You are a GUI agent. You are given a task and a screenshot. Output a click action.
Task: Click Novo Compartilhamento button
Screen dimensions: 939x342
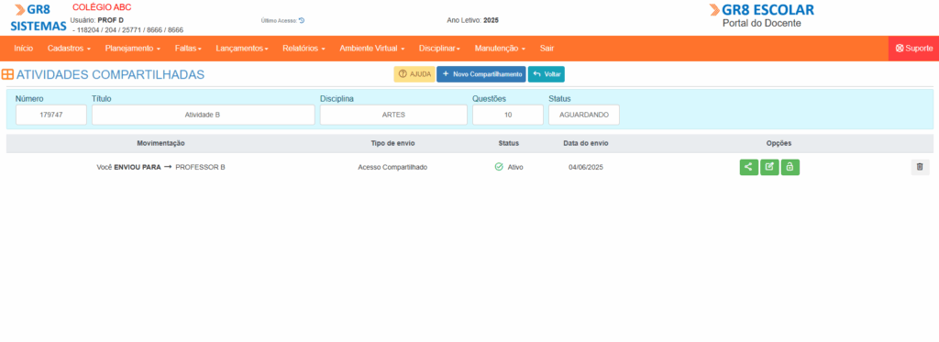(x=481, y=74)
